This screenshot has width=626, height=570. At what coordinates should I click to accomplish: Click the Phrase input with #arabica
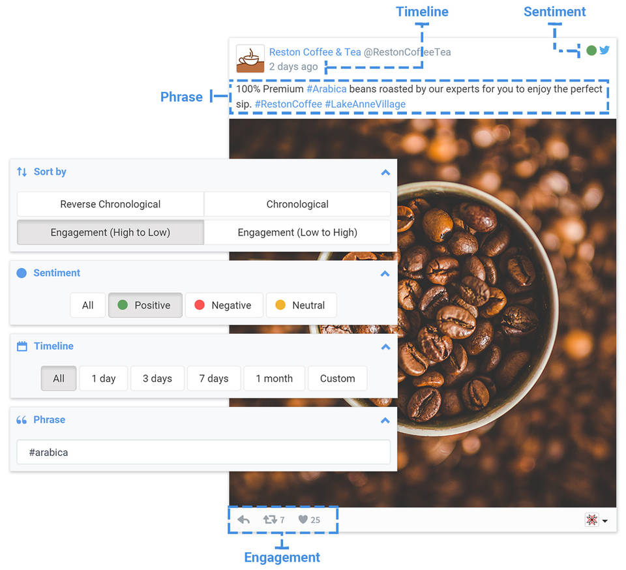[x=203, y=452]
